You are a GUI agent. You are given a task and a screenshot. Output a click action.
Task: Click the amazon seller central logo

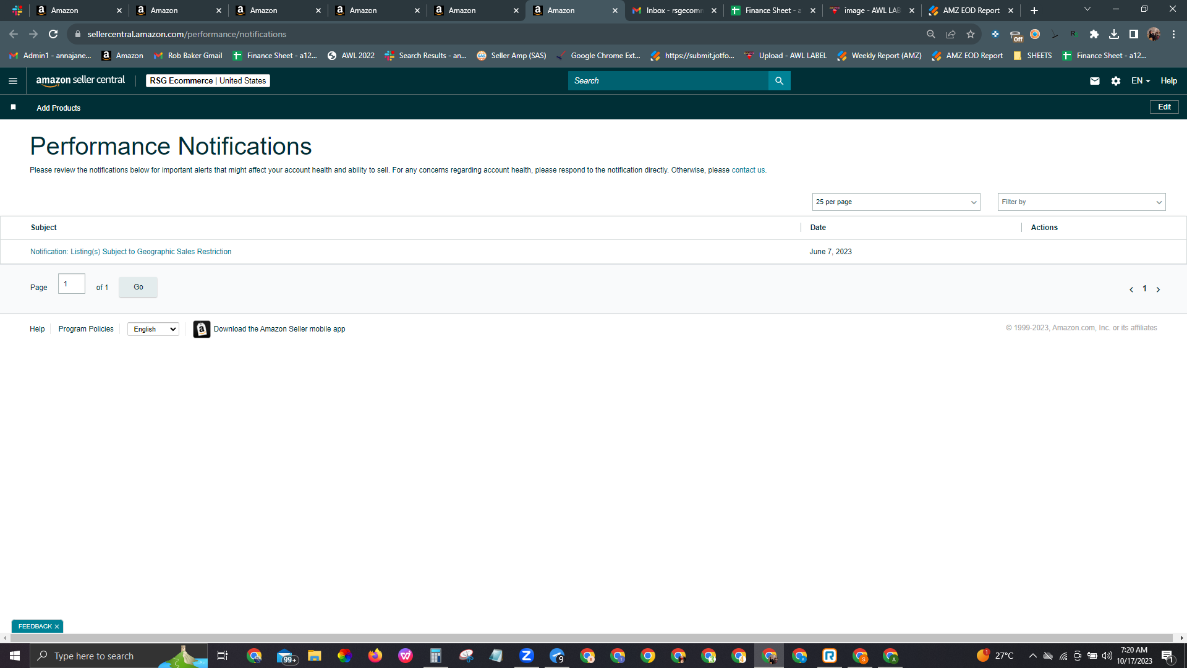80,80
